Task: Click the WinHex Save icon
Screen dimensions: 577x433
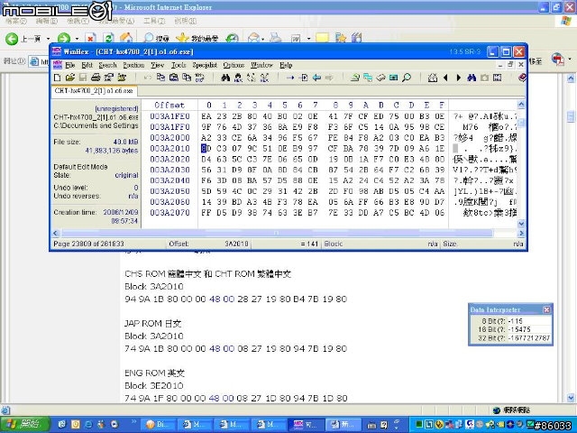Action: click(x=83, y=78)
